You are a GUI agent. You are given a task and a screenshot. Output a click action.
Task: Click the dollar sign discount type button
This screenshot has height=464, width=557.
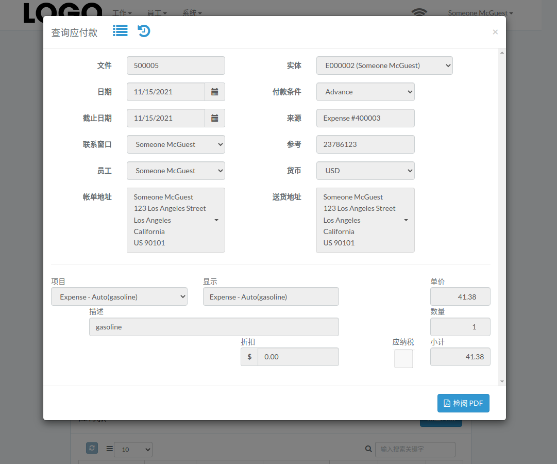(x=249, y=357)
